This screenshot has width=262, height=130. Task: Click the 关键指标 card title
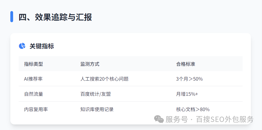pyautogui.click(x=42, y=46)
